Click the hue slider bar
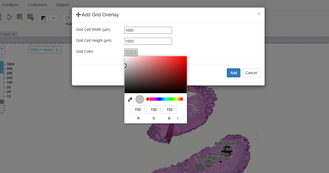 (x=165, y=99)
